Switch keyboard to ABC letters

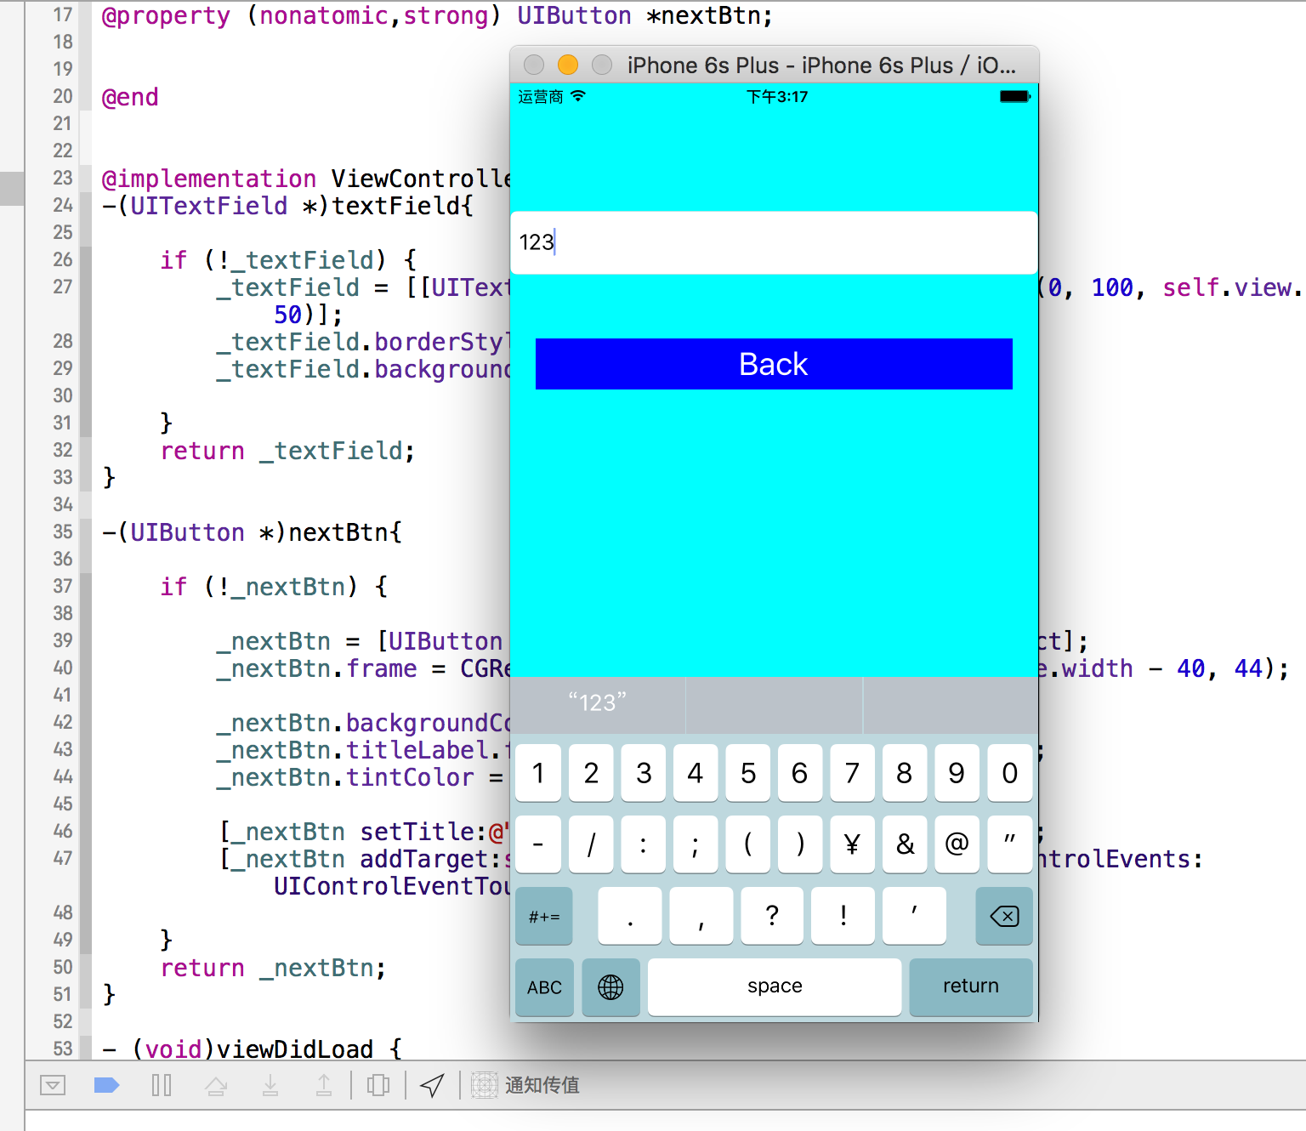click(544, 987)
